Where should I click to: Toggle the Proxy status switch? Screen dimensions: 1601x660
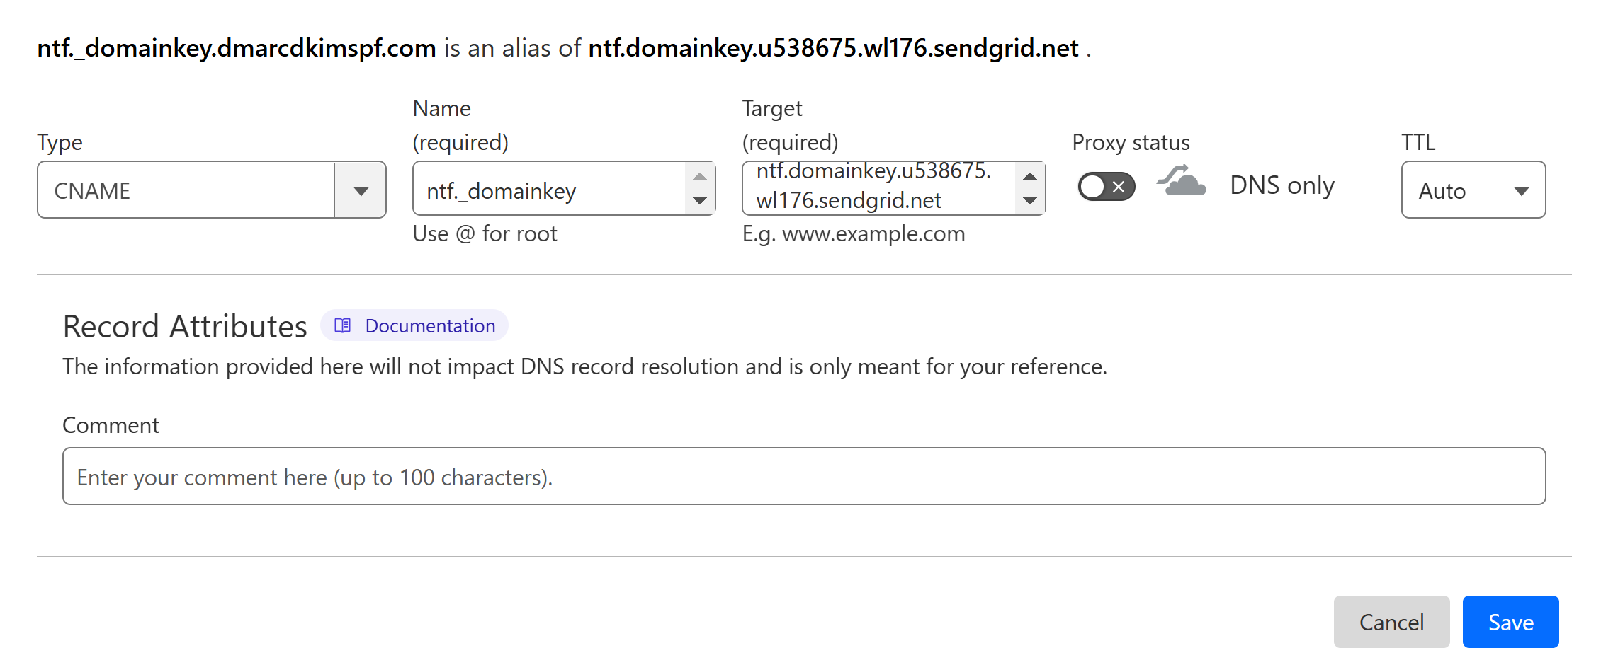pos(1107,187)
